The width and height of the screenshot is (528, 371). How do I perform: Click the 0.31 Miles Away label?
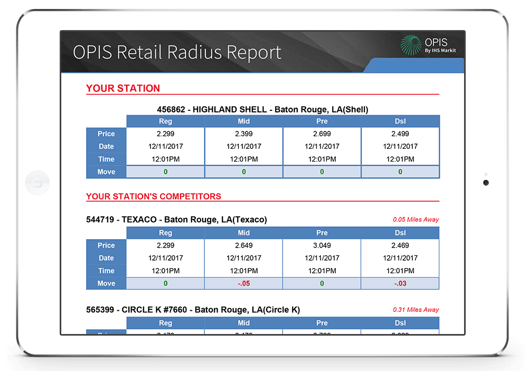click(x=416, y=310)
